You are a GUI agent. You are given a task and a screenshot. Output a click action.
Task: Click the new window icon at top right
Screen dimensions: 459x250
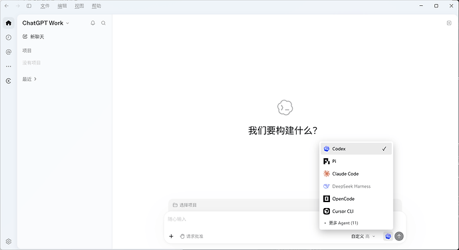pyautogui.click(x=449, y=23)
